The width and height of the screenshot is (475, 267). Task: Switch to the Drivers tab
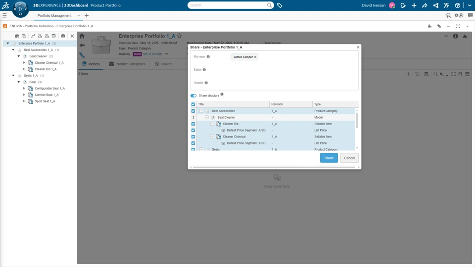163,64
